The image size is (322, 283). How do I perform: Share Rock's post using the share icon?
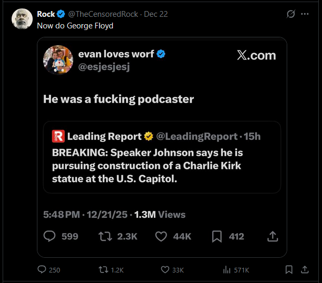305,269
